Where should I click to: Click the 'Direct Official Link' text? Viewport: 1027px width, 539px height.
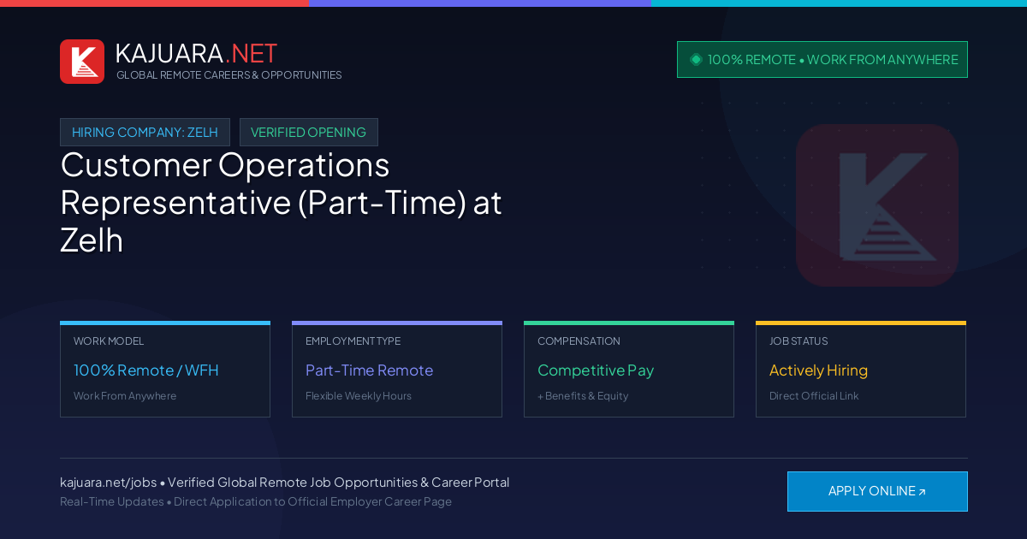(x=814, y=396)
